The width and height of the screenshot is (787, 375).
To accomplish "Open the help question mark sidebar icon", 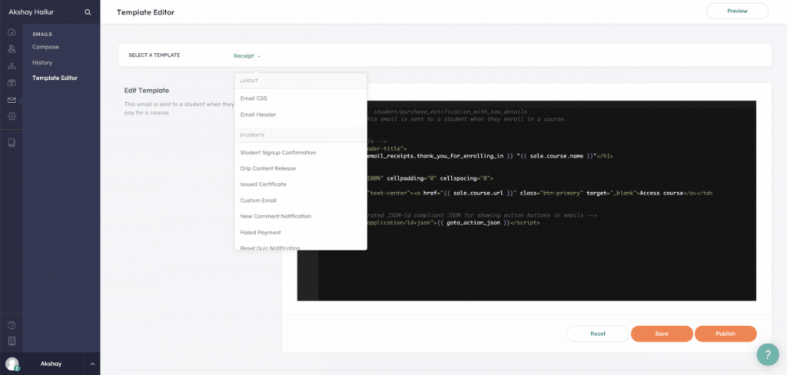I will 12,325.
